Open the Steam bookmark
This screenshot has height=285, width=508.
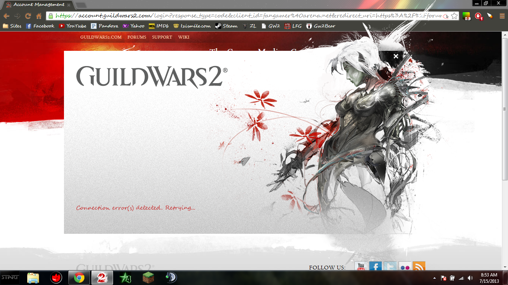(x=226, y=26)
